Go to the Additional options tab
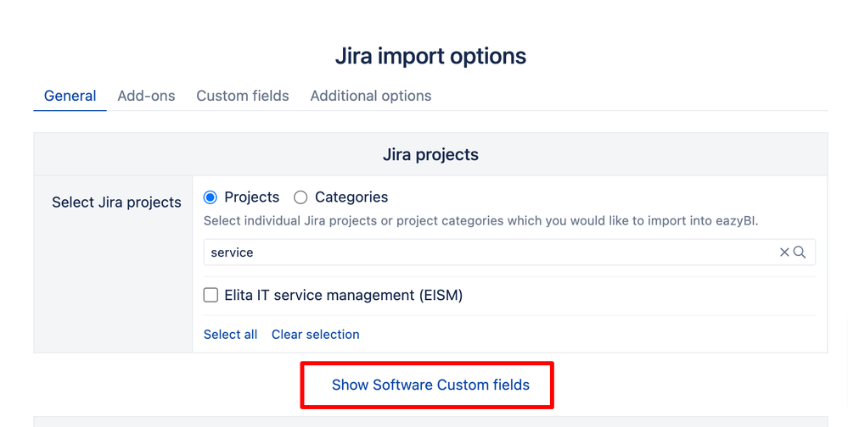 pyautogui.click(x=371, y=96)
